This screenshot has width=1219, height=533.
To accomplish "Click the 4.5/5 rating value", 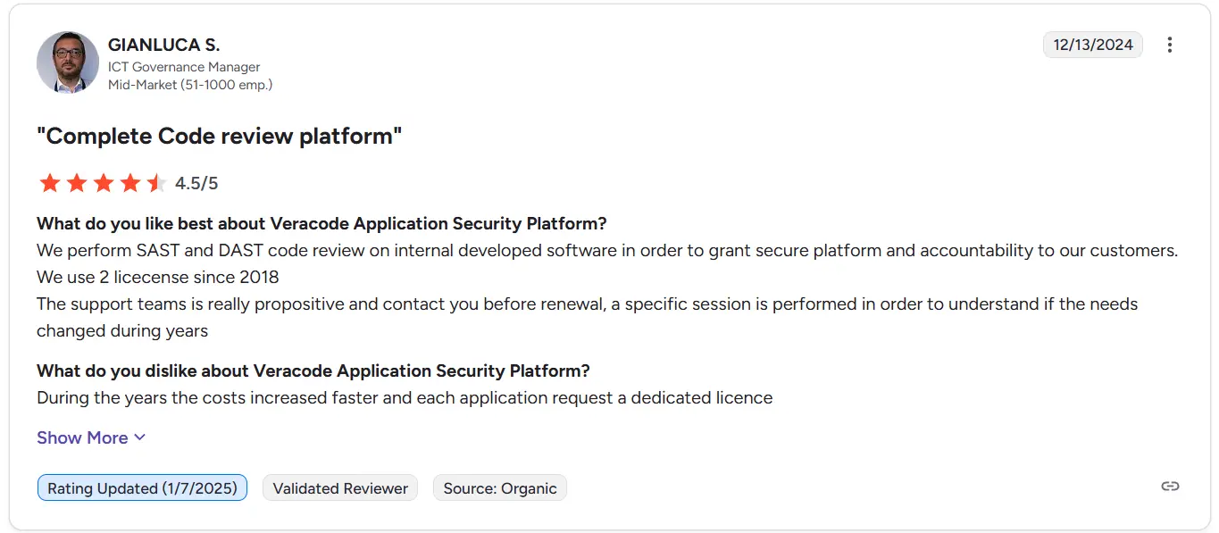I will [x=196, y=184].
